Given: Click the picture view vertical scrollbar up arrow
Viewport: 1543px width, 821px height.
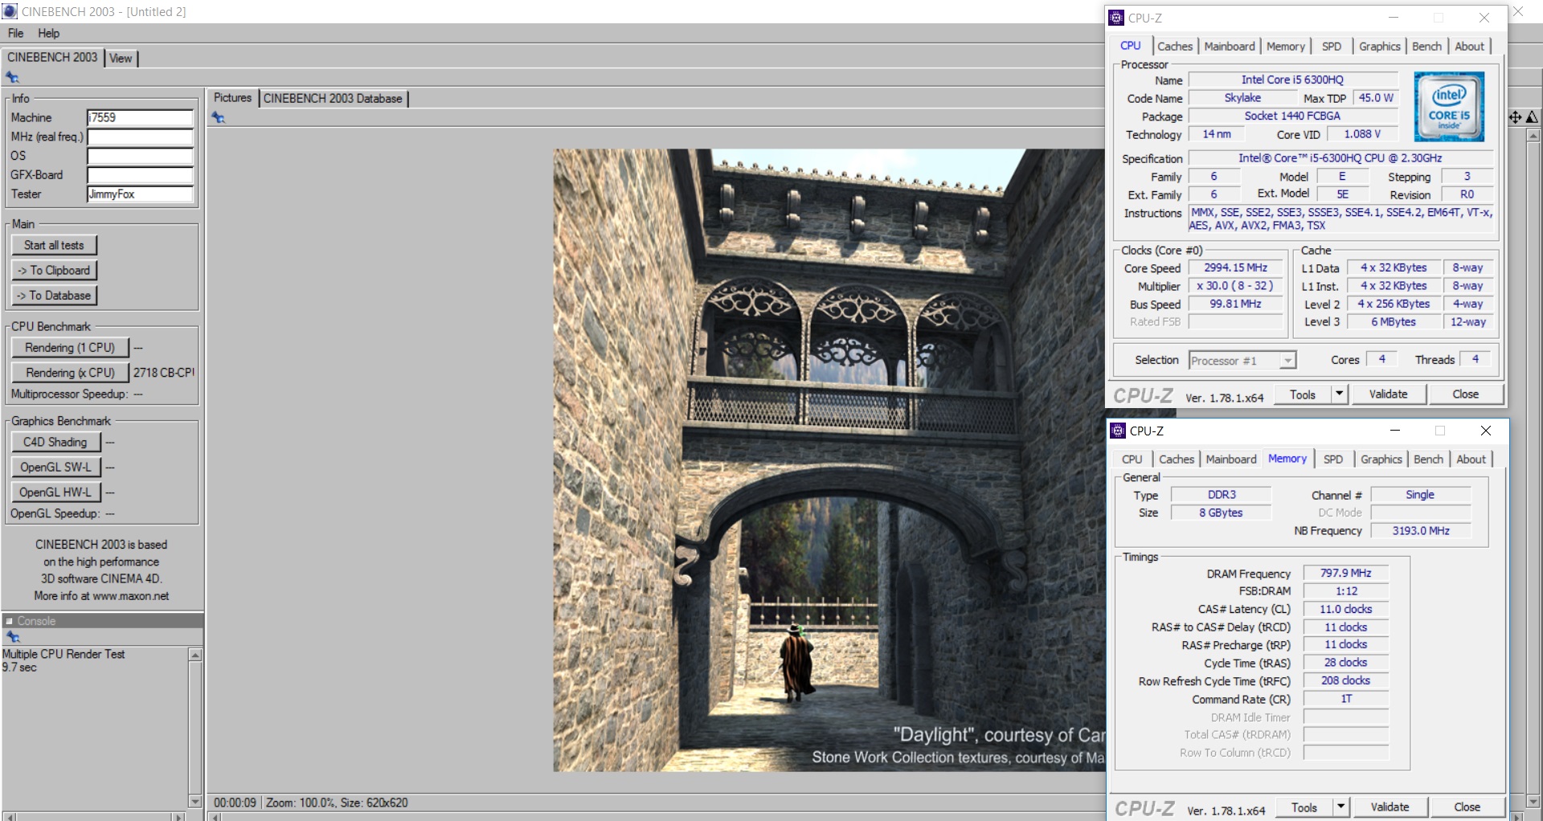Looking at the screenshot, I should pyautogui.click(x=1533, y=135).
